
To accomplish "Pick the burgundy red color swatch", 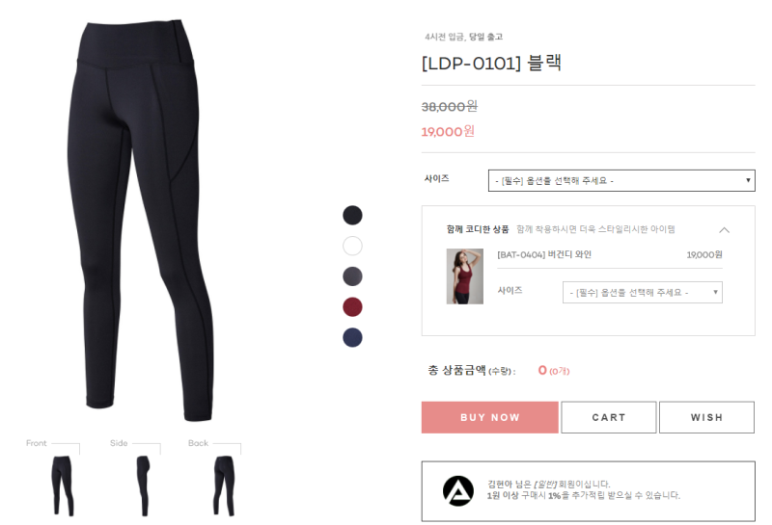I will [352, 306].
